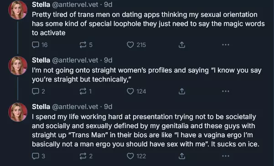Open Stella's profile name on the first post
274x166 pixels.
click(41, 5)
